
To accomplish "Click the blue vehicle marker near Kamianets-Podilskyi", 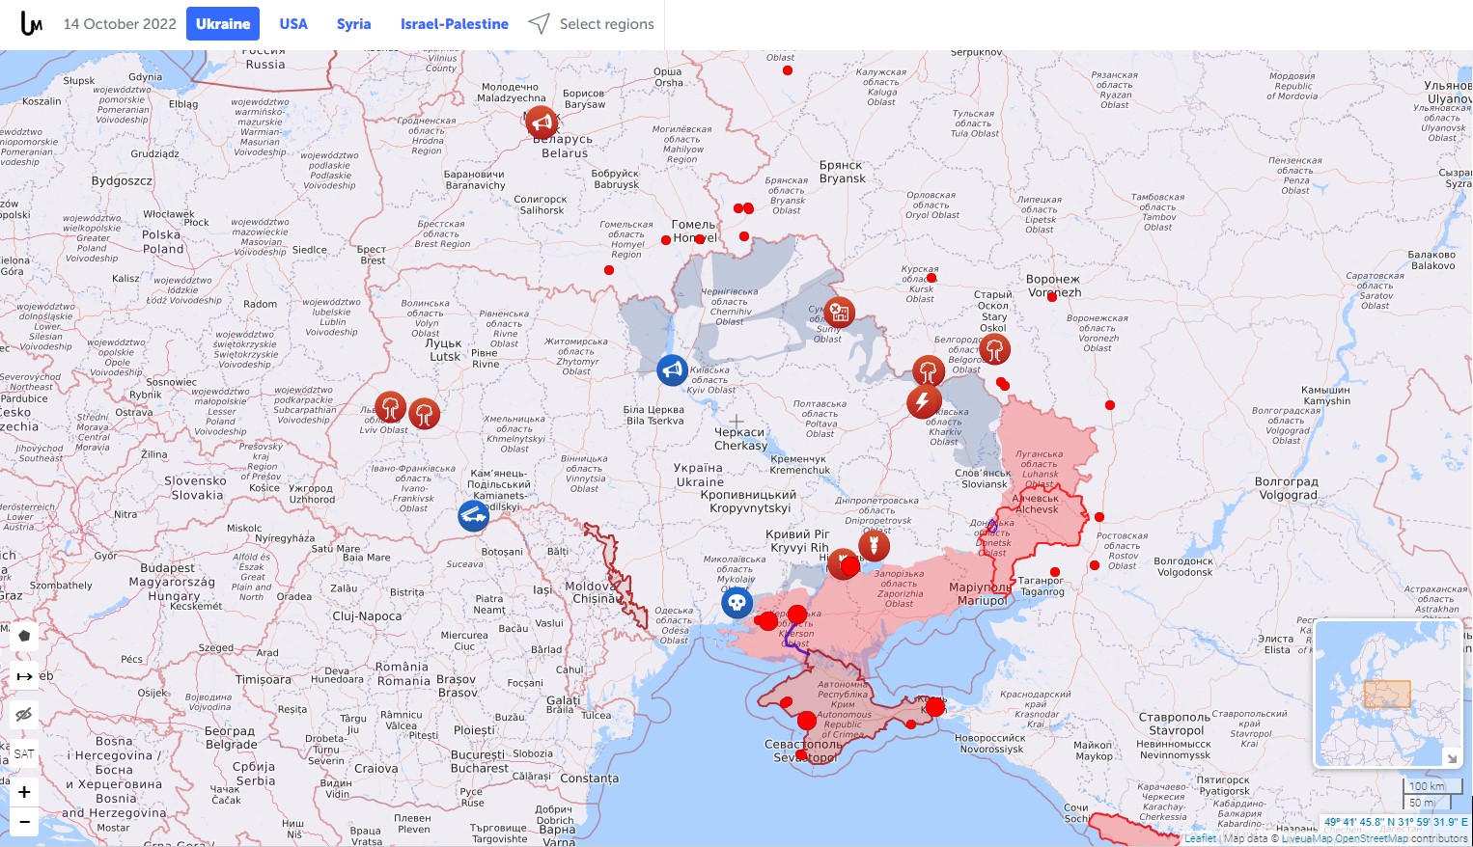I will click(473, 516).
